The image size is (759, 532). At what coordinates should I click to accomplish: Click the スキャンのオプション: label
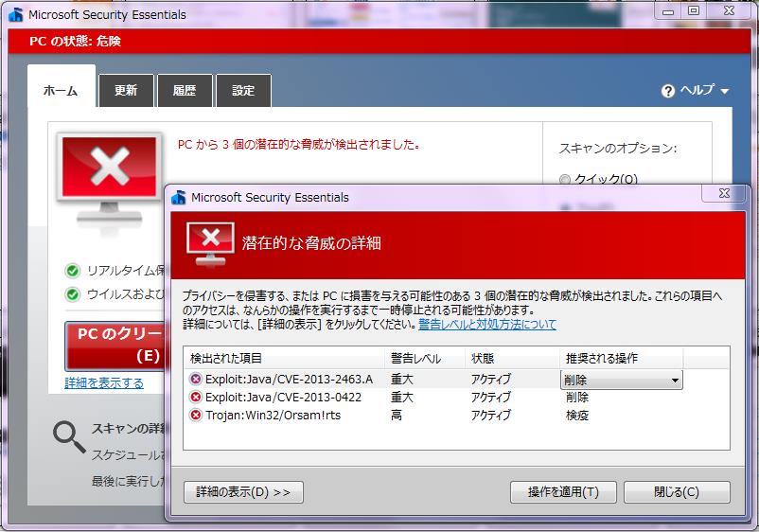tap(618, 148)
